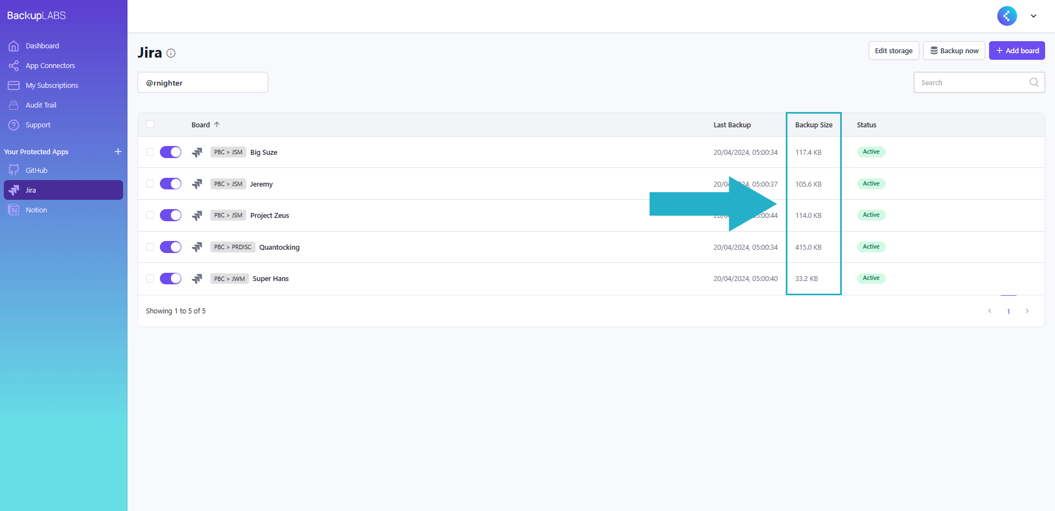Click the Jira icon in Big Suze row
Viewport: 1055px width, 511px height.
coord(197,153)
